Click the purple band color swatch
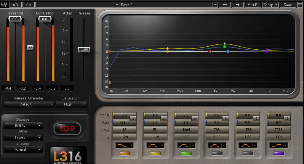304x164 pixels. coord(278,153)
